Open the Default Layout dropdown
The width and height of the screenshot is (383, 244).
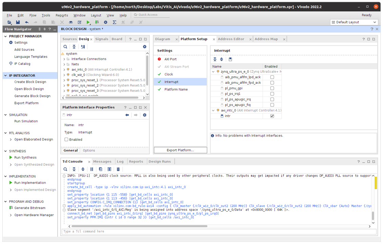[x=354, y=22]
